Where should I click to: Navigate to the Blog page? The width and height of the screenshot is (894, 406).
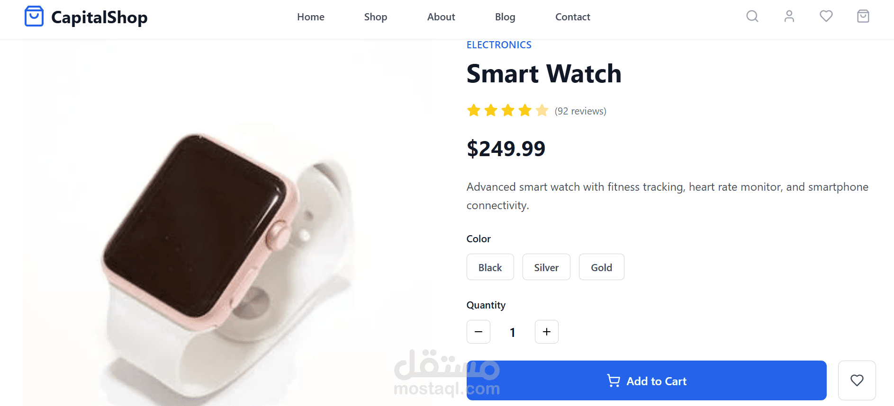(x=505, y=17)
